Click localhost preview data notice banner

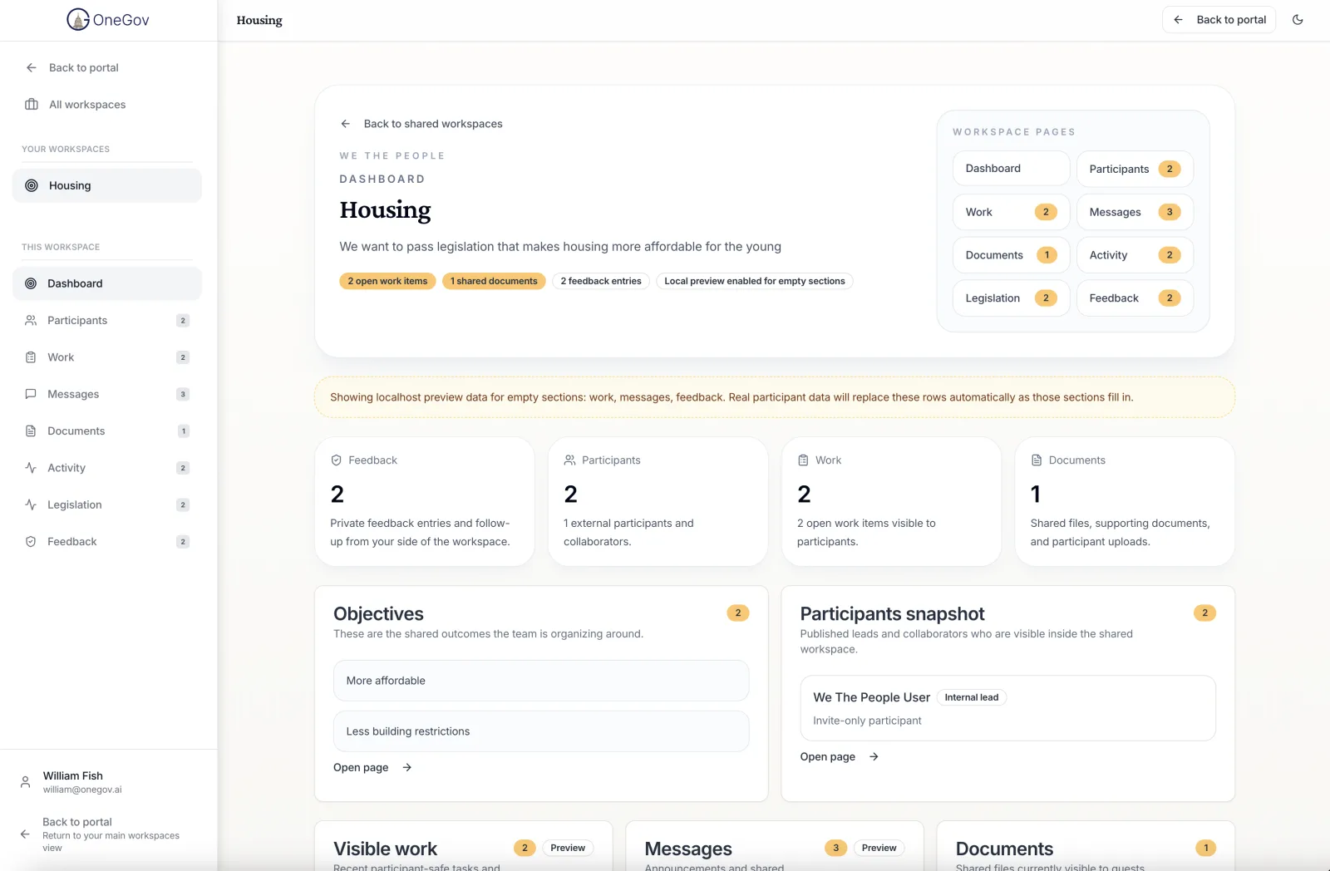tap(774, 397)
